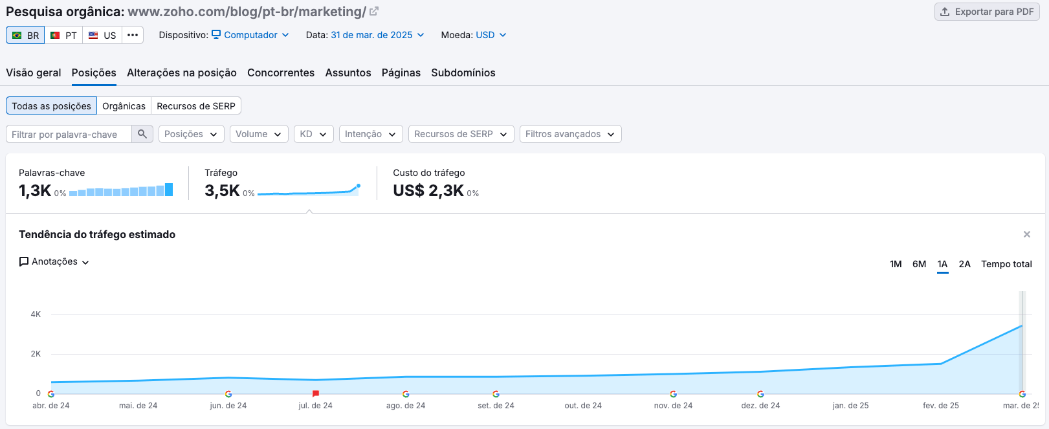Image resolution: width=1049 pixels, height=429 pixels.
Task: Click Google update marker at abr. de 24
Action: click(x=51, y=394)
